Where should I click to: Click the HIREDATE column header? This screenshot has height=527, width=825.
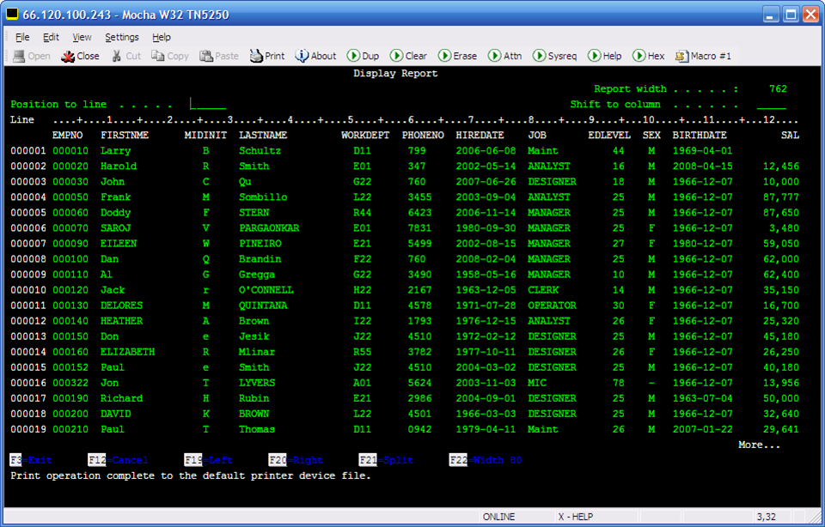point(480,135)
